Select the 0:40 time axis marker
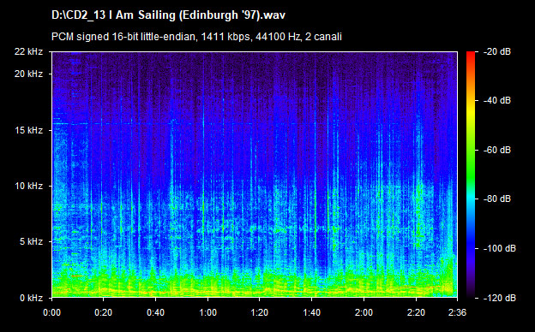 click(155, 312)
